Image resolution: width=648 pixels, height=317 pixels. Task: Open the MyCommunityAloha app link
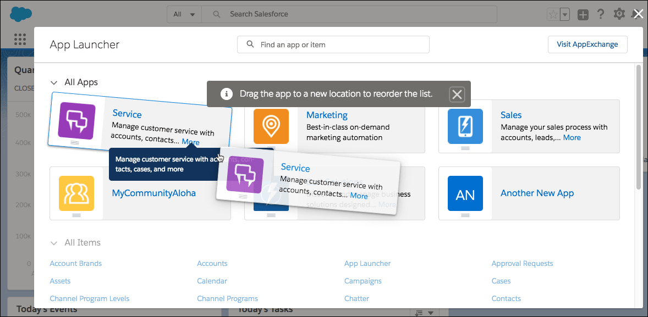153,193
